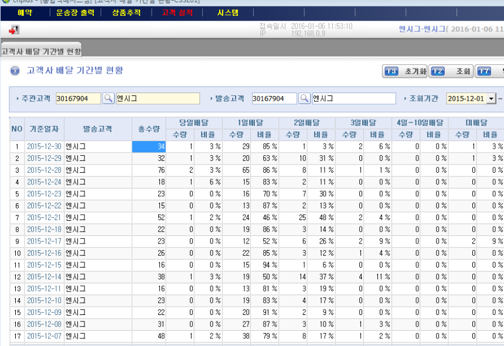Click date 2015-12-21 in row 7
The width and height of the screenshot is (504, 346).
point(44,218)
